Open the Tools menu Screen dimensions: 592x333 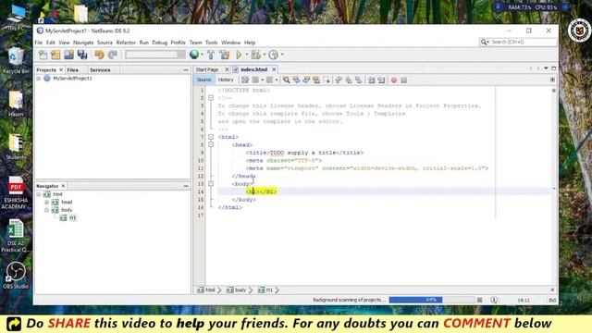click(x=212, y=43)
